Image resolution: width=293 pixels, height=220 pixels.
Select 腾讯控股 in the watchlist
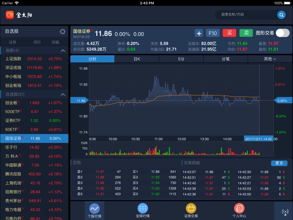point(34,174)
